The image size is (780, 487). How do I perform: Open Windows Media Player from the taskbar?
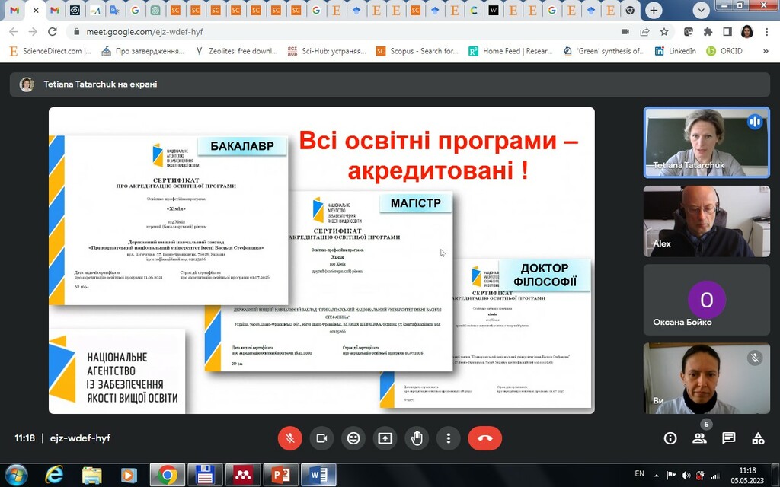point(128,476)
